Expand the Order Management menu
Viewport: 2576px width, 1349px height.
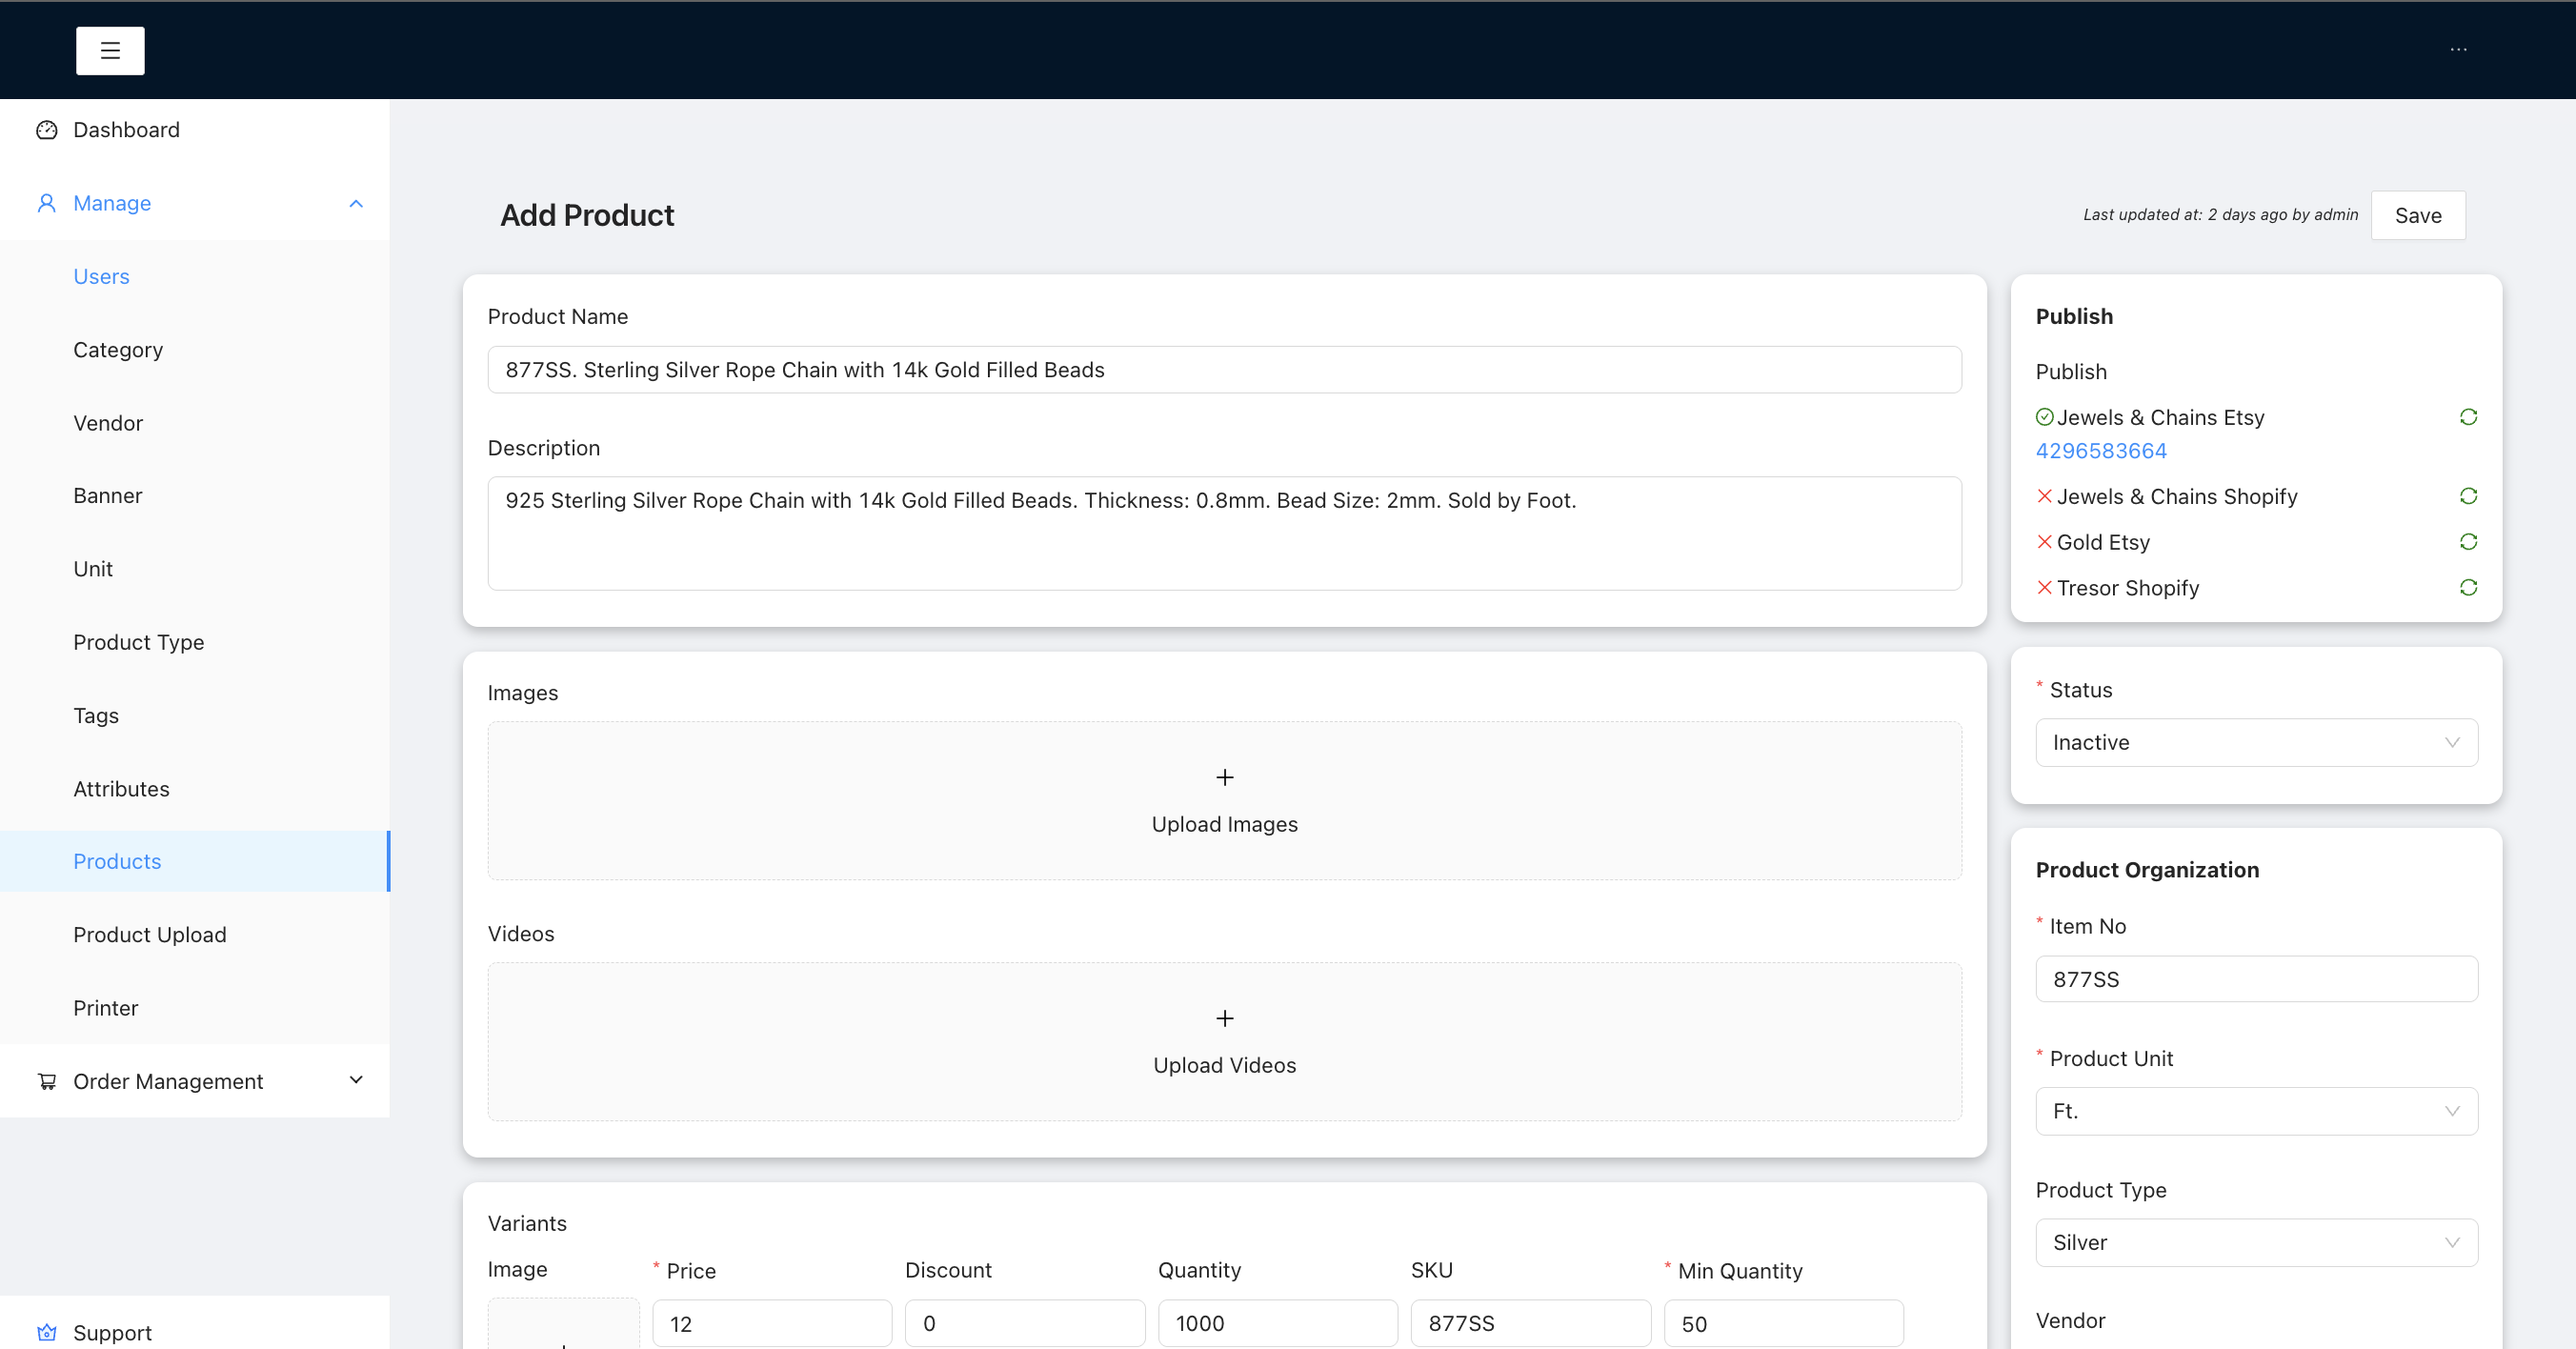(355, 1080)
